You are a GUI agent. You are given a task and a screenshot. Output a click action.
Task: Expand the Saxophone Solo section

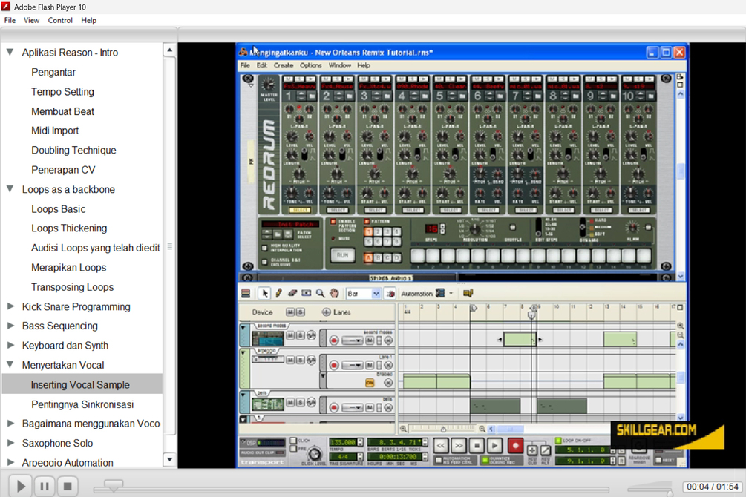click(x=10, y=442)
